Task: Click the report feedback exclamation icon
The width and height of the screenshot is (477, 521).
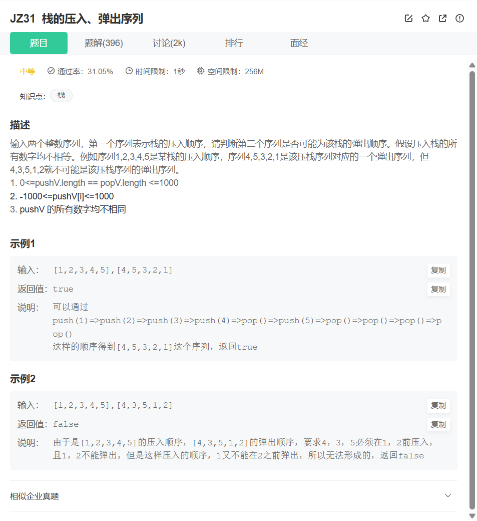Action: click(x=459, y=18)
